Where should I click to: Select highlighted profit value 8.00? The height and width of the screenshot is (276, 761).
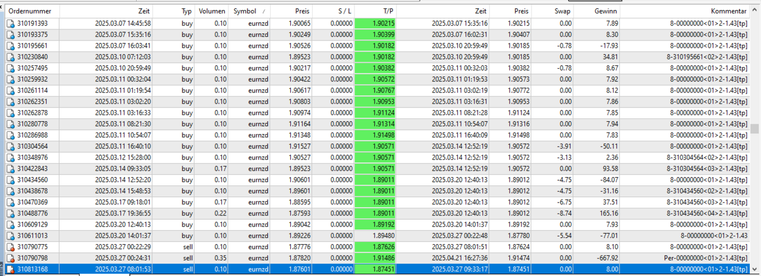click(612, 270)
